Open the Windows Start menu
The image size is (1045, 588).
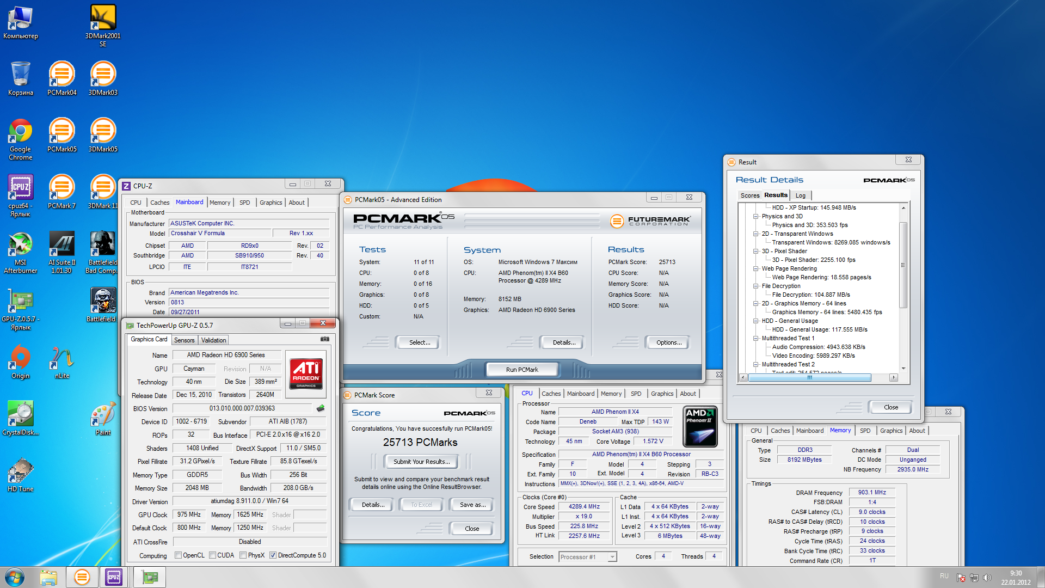[15, 577]
